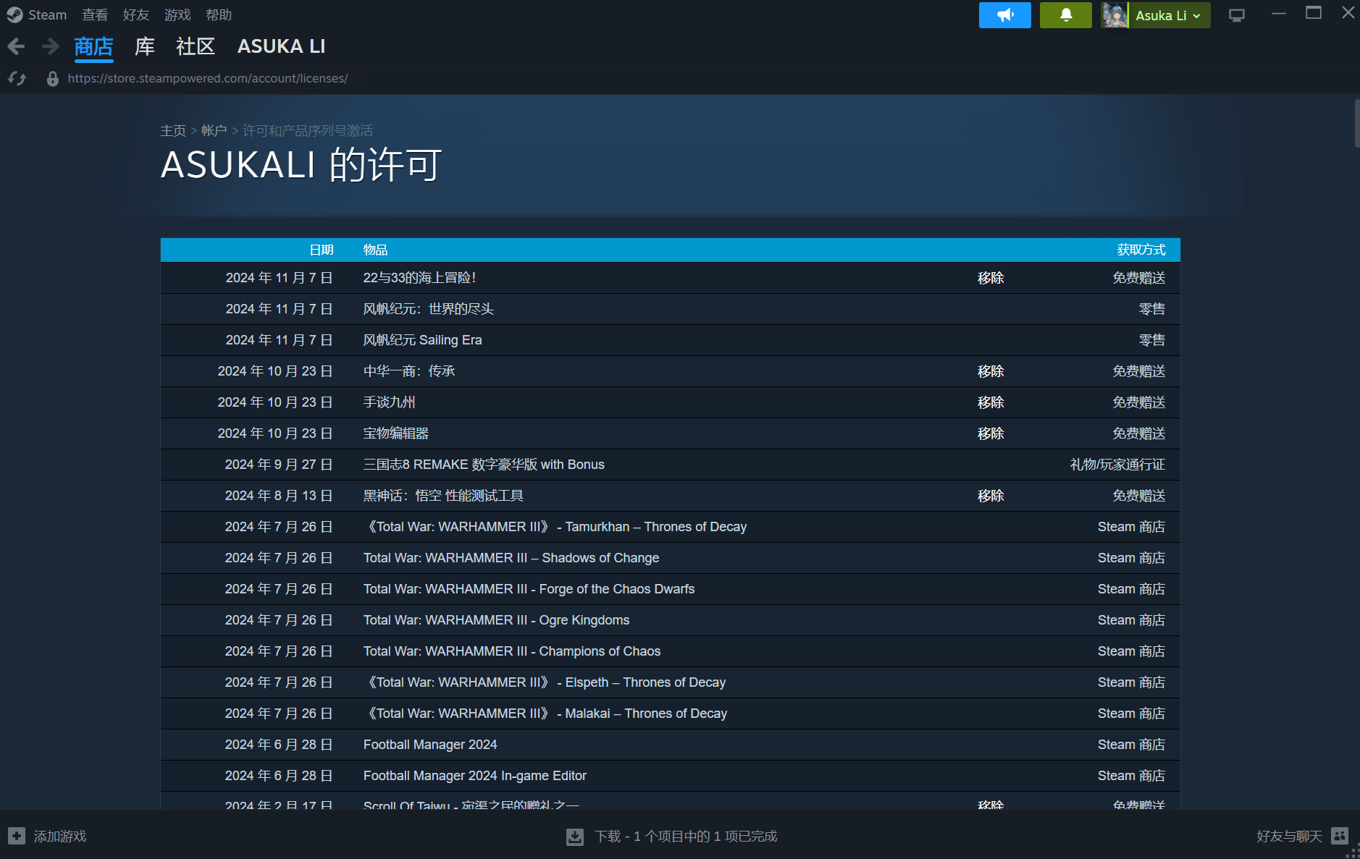The image size is (1360, 859).
Task: Select Elspeth – Thrones of Decay item
Action: pyautogui.click(x=545, y=682)
